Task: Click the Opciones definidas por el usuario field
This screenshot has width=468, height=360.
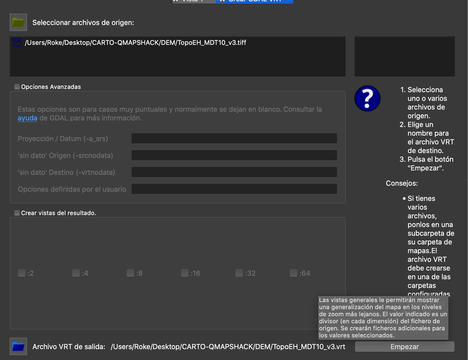Action: click(x=234, y=189)
